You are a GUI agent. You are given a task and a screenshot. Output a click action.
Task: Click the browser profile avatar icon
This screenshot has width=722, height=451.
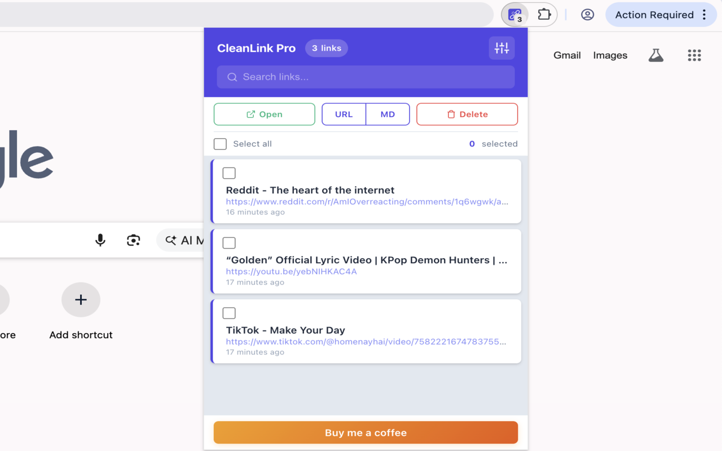coord(587,15)
